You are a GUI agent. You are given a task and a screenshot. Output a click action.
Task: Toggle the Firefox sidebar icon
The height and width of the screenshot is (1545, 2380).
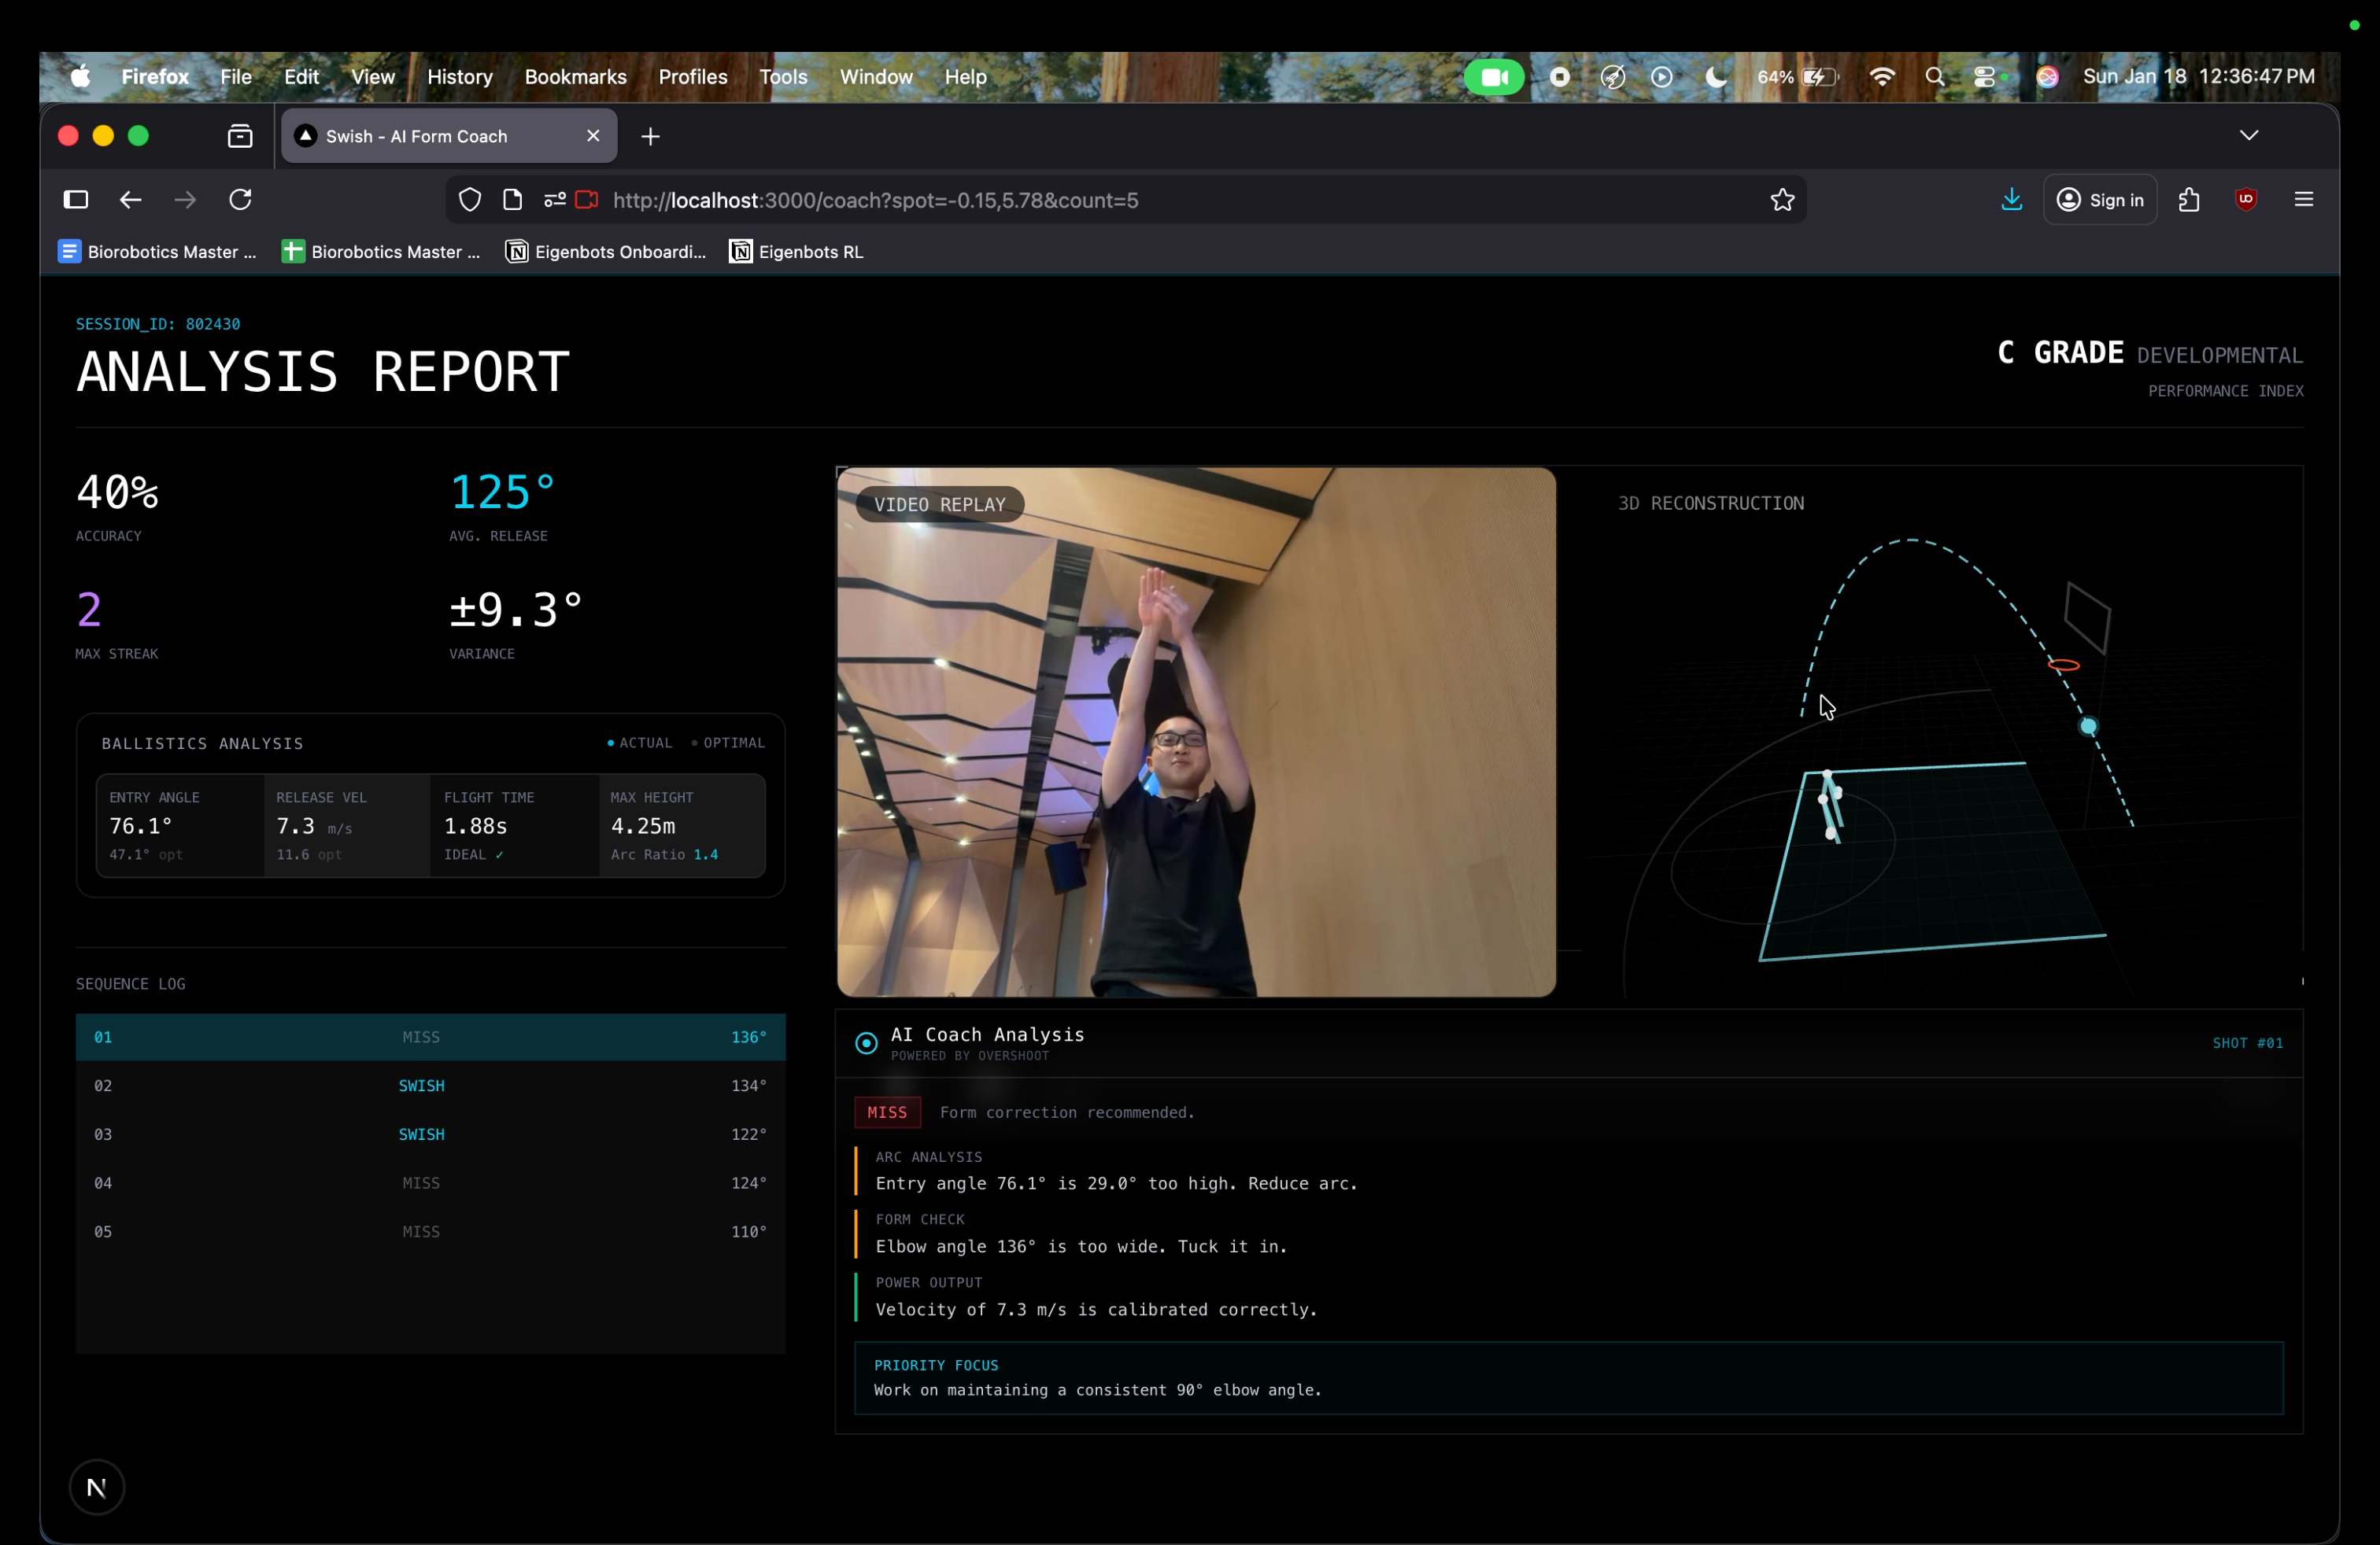click(76, 200)
